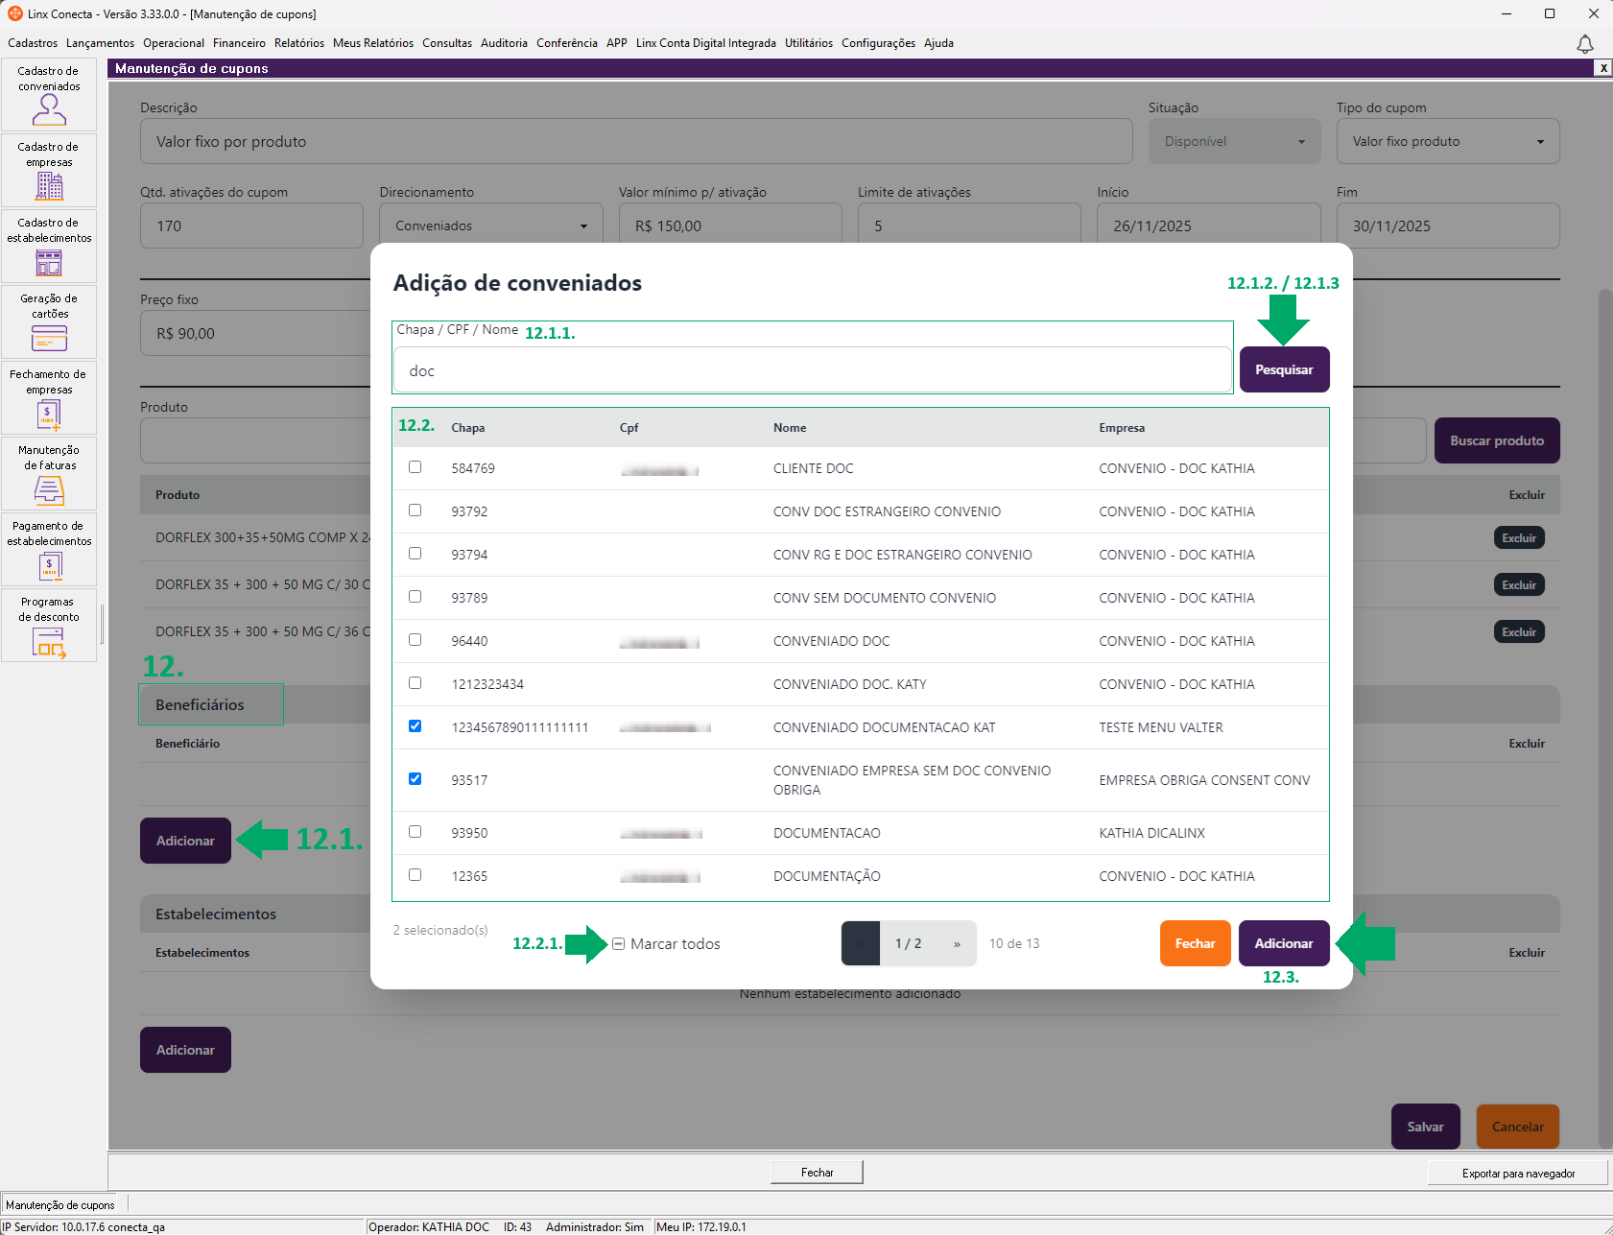This screenshot has width=1613, height=1235.
Task: Open Fechamento de empresas sidebar icon
Action: coord(49,398)
